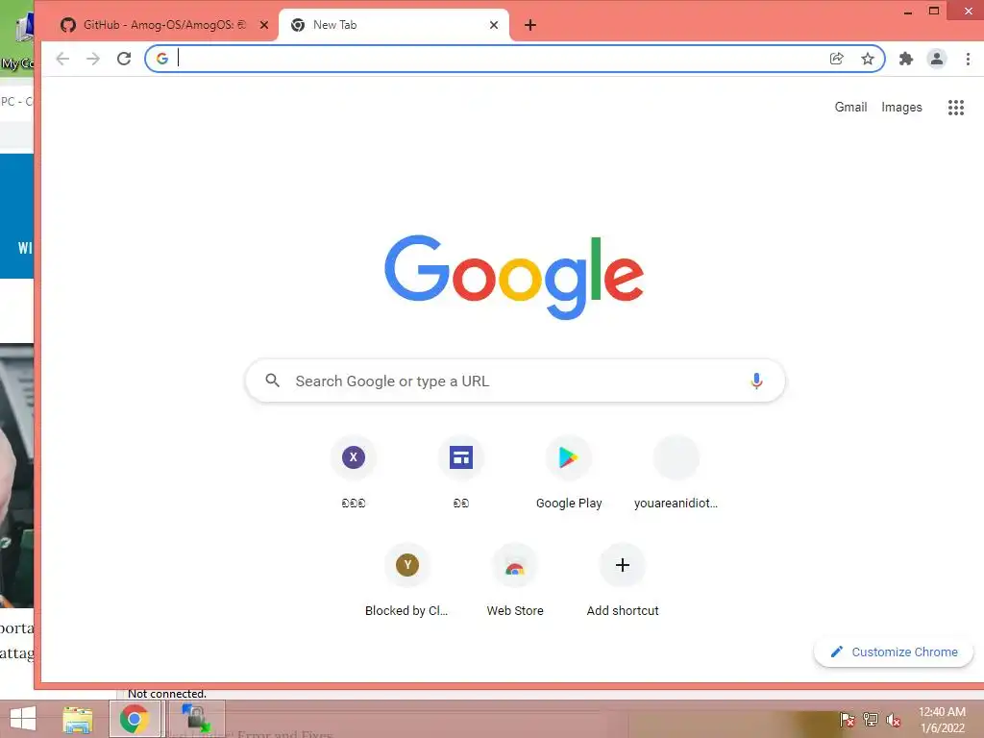Open the Google apps grid
The width and height of the screenshot is (984, 738).
tap(956, 108)
